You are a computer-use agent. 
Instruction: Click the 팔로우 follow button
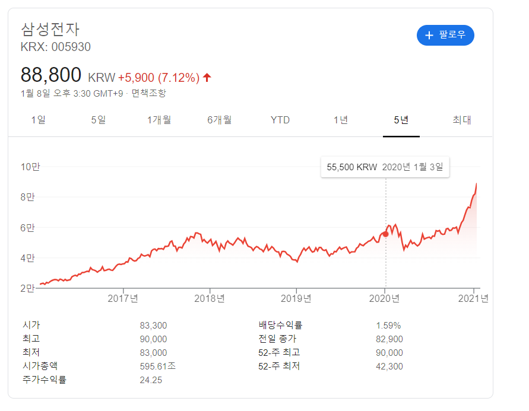point(445,35)
